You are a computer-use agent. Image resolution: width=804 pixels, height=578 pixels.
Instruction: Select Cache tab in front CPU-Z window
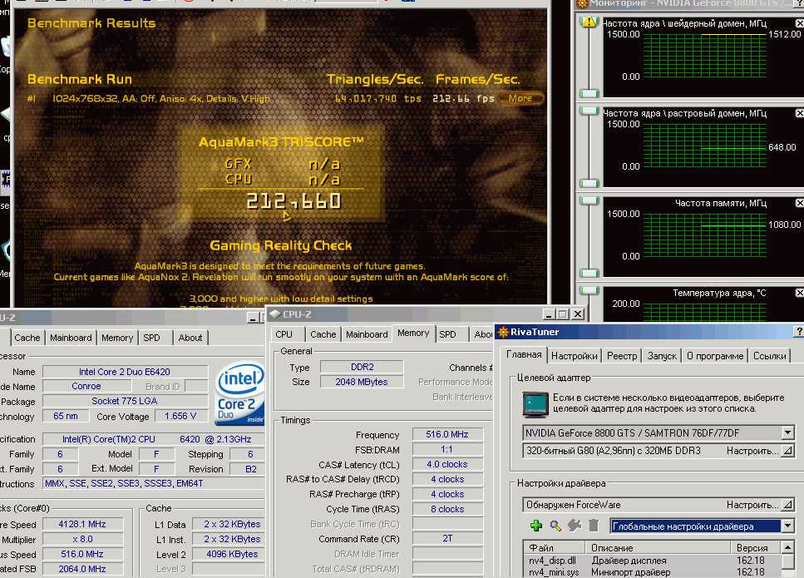(323, 334)
